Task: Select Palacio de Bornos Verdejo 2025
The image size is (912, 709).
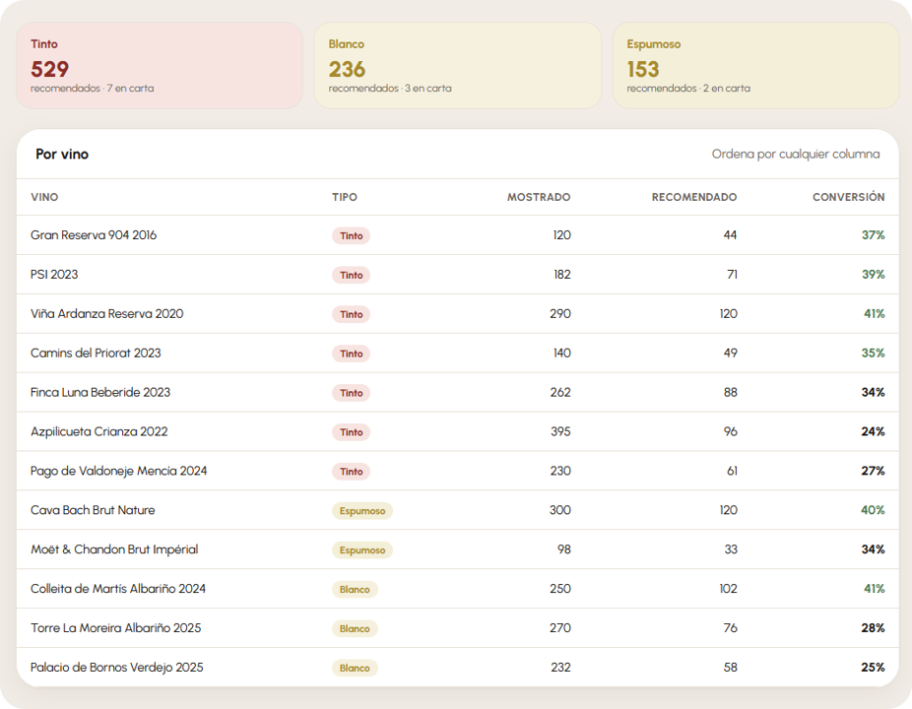Action: 117,667
